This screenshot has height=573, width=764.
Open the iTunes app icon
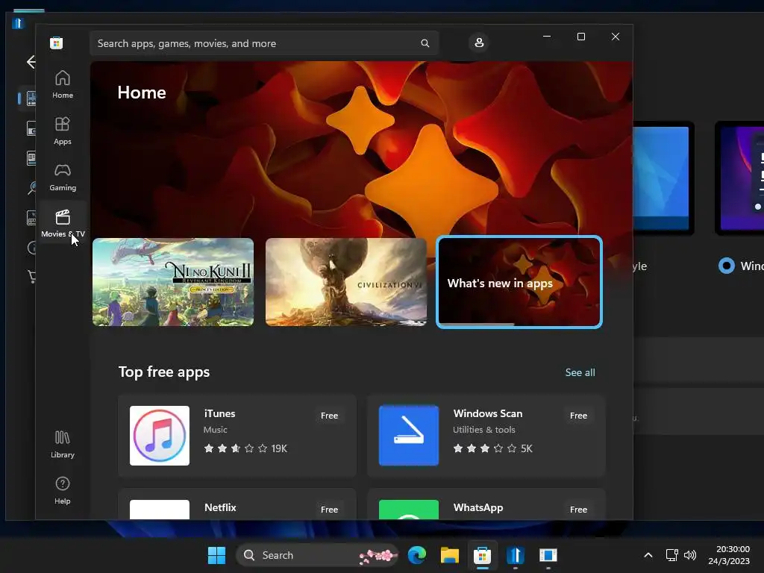pyautogui.click(x=160, y=436)
